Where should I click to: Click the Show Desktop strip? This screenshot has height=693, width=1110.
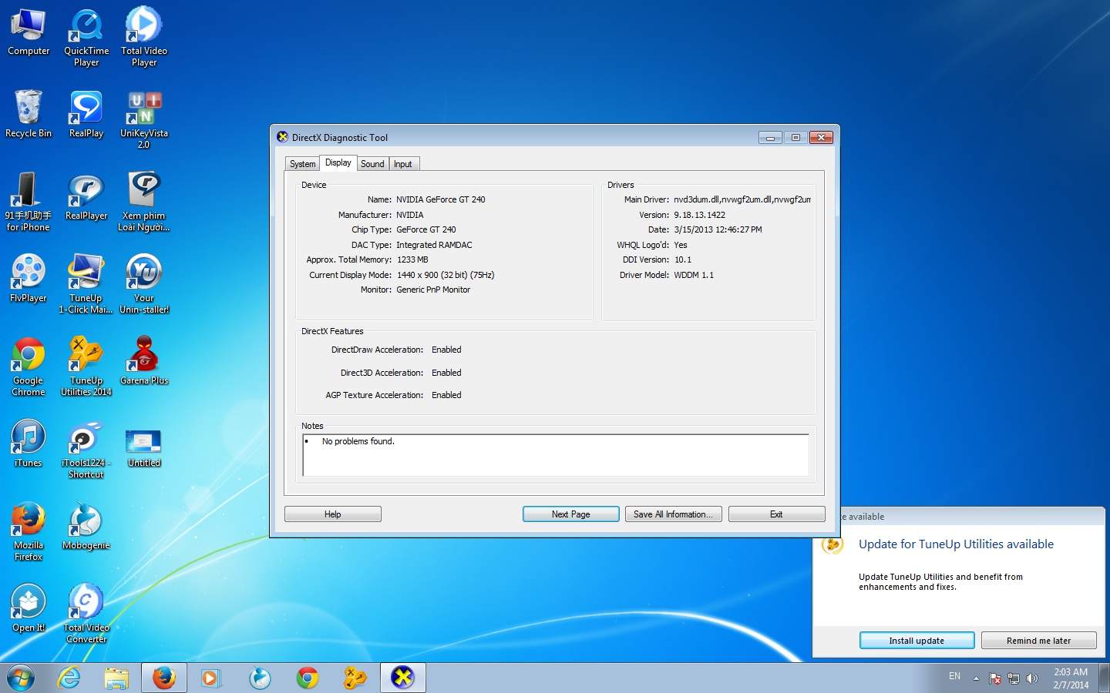[x=1104, y=678]
